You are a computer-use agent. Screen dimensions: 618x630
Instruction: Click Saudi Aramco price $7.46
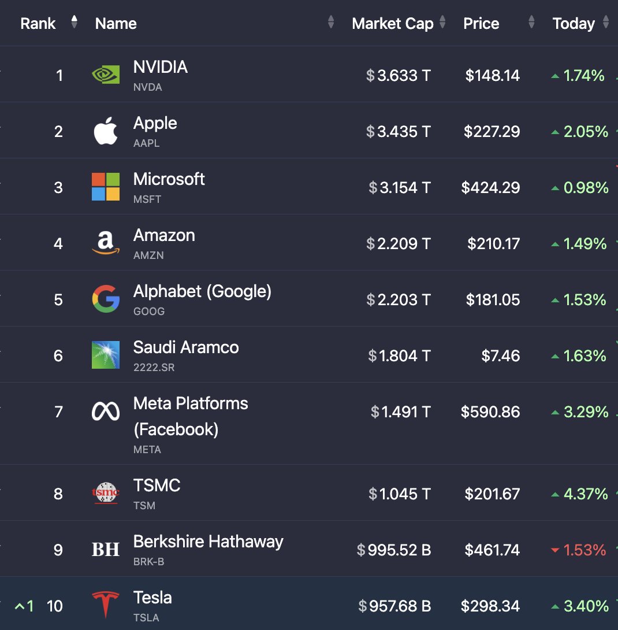point(500,355)
